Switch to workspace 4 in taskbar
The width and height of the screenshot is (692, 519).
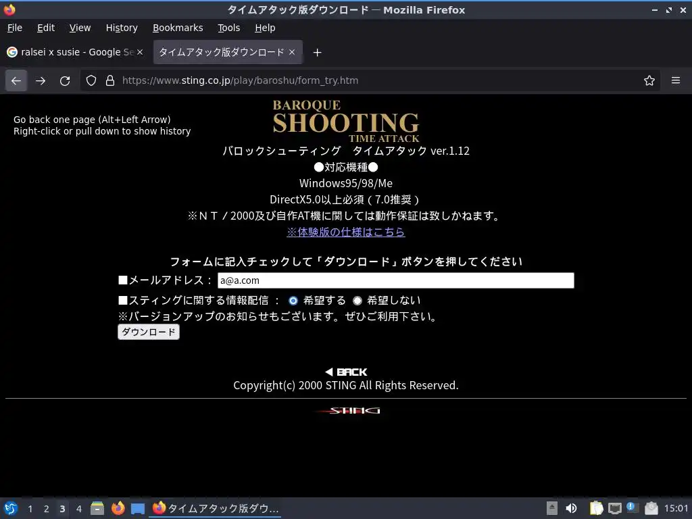79,509
